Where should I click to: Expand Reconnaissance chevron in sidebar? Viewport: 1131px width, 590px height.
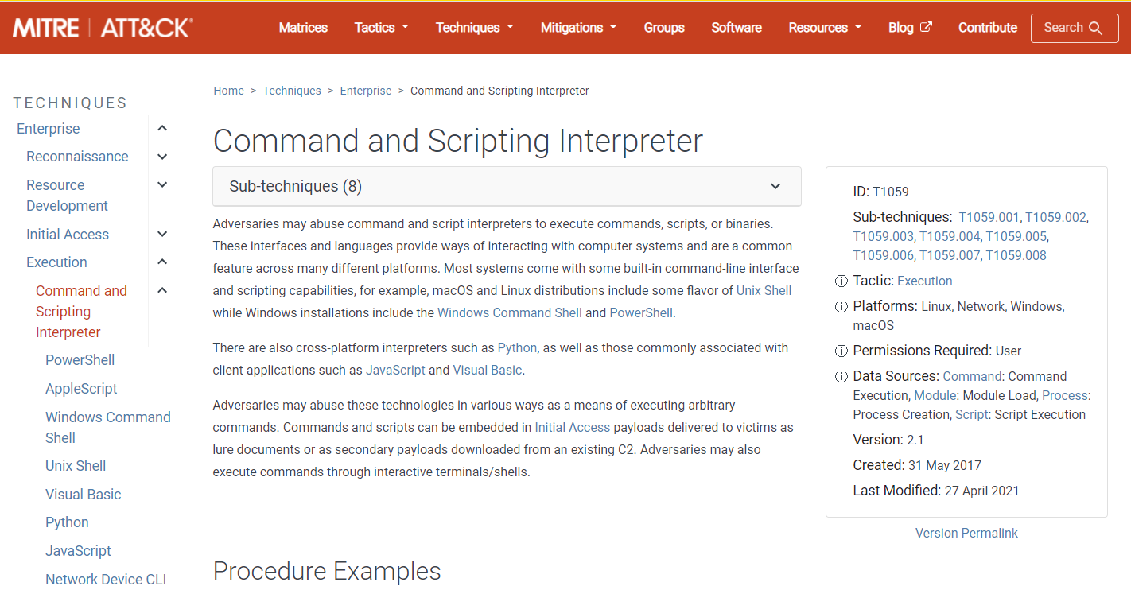[x=162, y=157]
